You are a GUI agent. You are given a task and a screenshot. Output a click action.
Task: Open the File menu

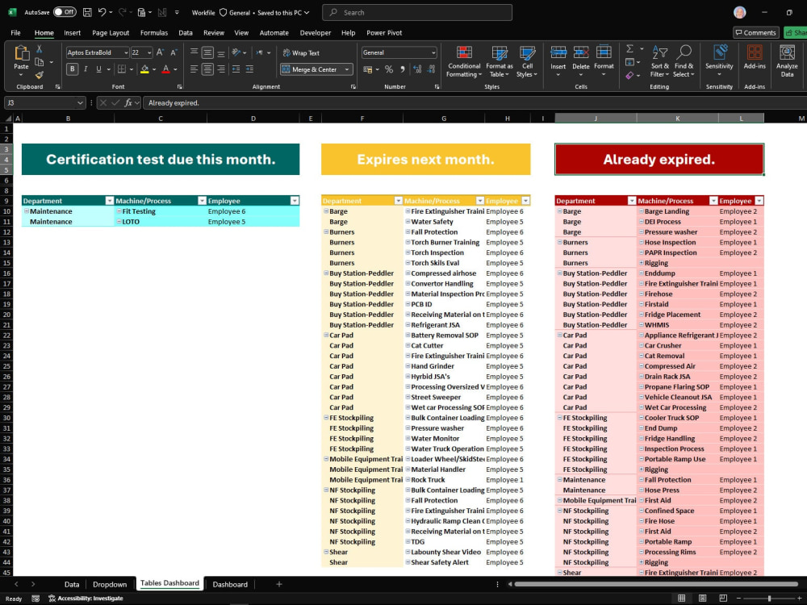click(x=15, y=32)
